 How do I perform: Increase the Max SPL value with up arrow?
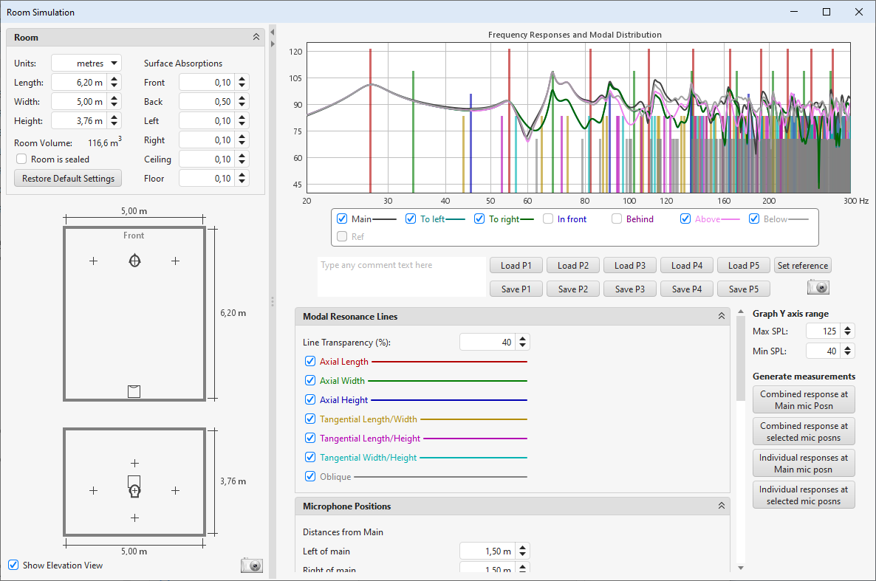(848, 328)
